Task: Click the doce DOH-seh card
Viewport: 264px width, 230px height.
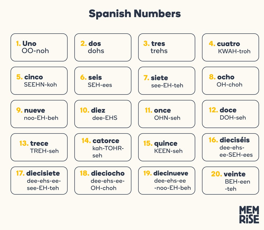Action: coord(230,114)
